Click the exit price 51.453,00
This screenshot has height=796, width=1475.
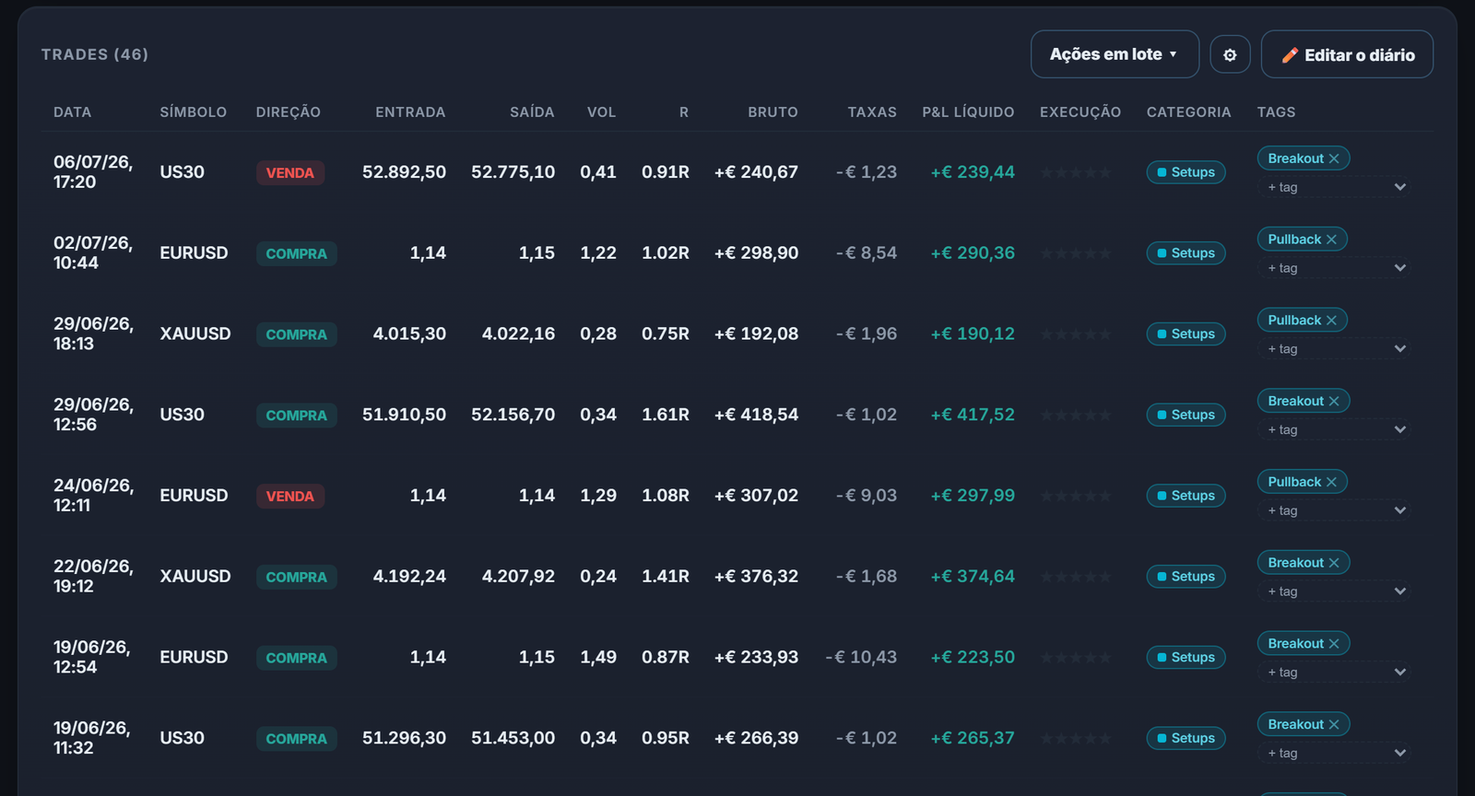(513, 738)
